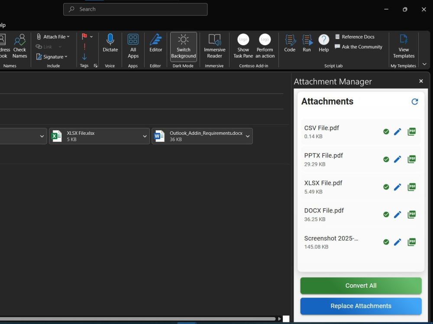Viewport: 433px width, 324px height.
Task: Select the PPTX File.pdf row text
Action: click(323, 156)
